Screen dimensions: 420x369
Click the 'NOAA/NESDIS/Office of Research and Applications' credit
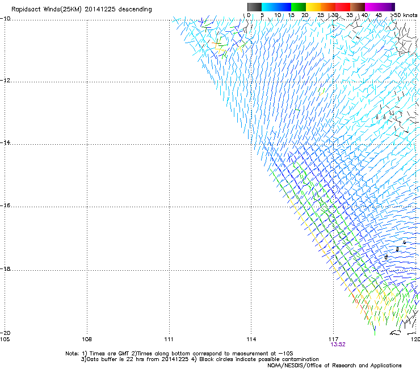(x=334, y=366)
